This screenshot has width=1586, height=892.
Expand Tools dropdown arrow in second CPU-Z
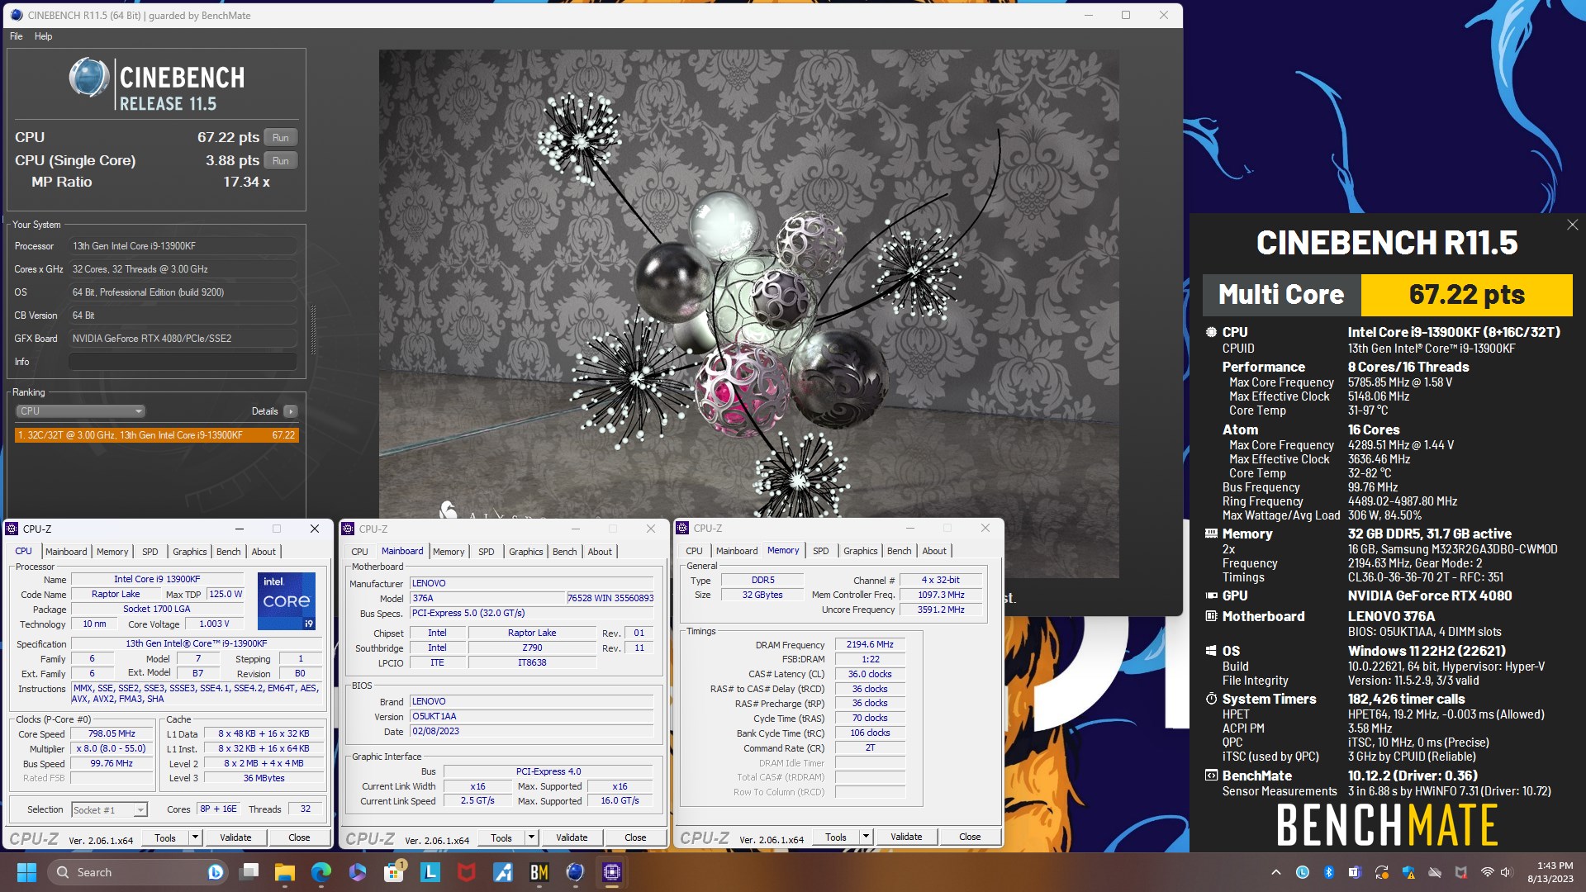(x=532, y=837)
